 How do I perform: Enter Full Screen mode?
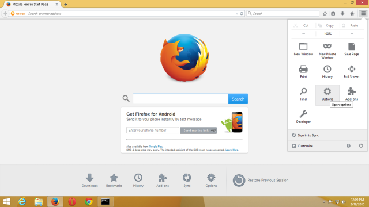tap(351, 71)
